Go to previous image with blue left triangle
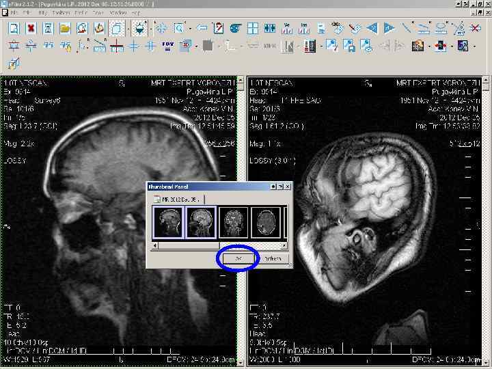This screenshot has height=369, width=492. (x=372, y=28)
